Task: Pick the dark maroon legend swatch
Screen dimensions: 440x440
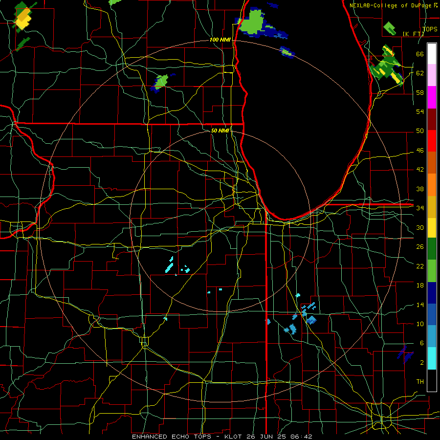Action: [x=432, y=119]
